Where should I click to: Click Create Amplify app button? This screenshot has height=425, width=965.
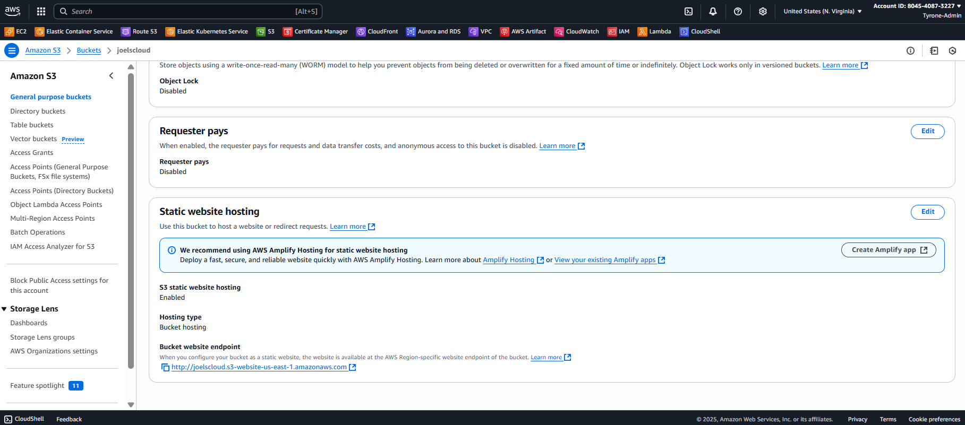(x=889, y=250)
